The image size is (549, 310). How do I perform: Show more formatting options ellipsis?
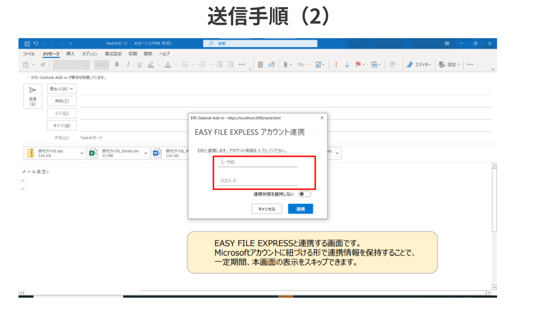(242, 64)
